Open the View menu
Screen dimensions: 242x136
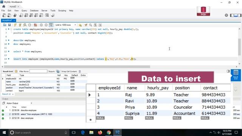pyautogui.click(x=16, y=11)
